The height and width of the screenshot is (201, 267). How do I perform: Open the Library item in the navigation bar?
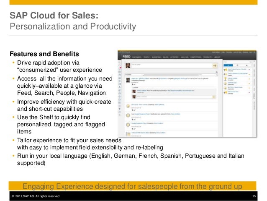(x=217, y=57)
